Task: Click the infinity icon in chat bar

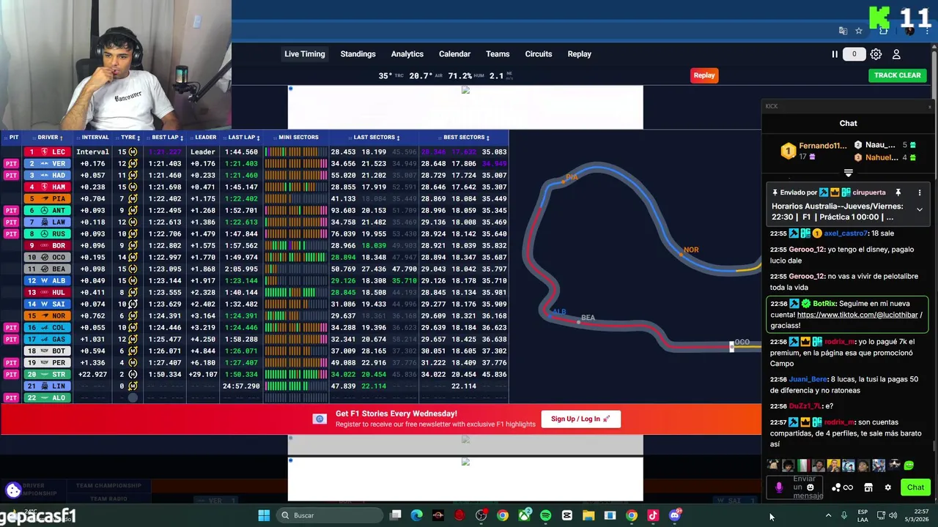Action: [848, 488]
